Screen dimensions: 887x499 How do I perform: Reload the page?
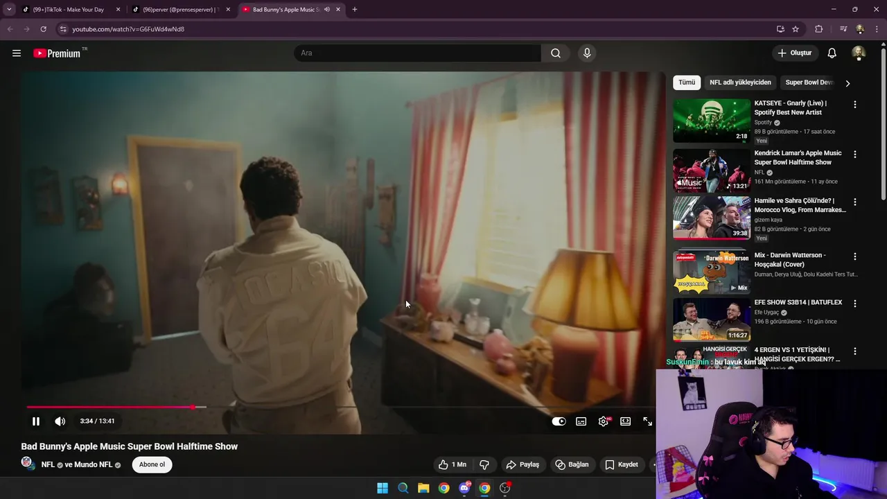tap(43, 29)
